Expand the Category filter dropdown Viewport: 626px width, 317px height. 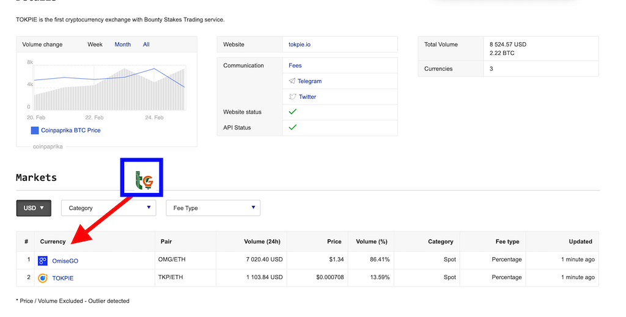click(x=109, y=208)
